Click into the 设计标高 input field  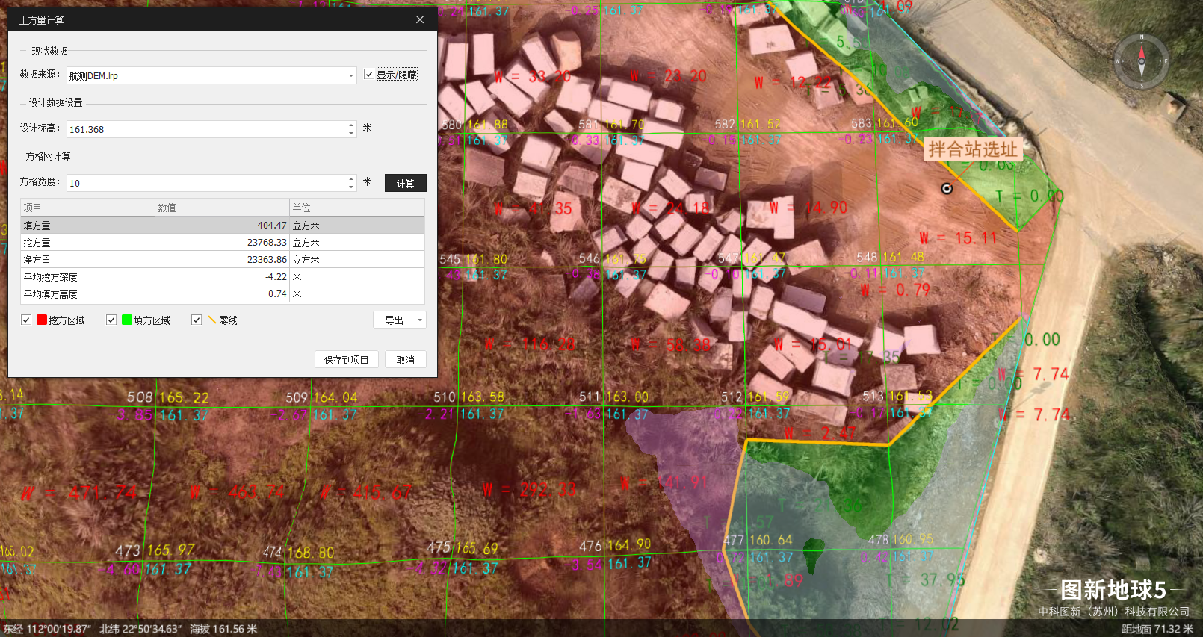point(205,130)
